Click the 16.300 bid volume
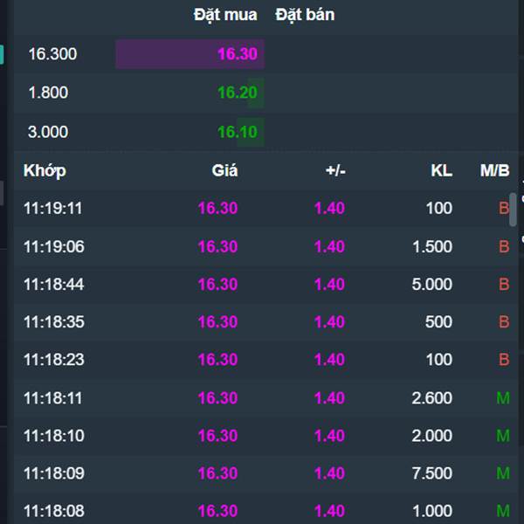The width and height of the screenshot is (524, 524). 52,54
